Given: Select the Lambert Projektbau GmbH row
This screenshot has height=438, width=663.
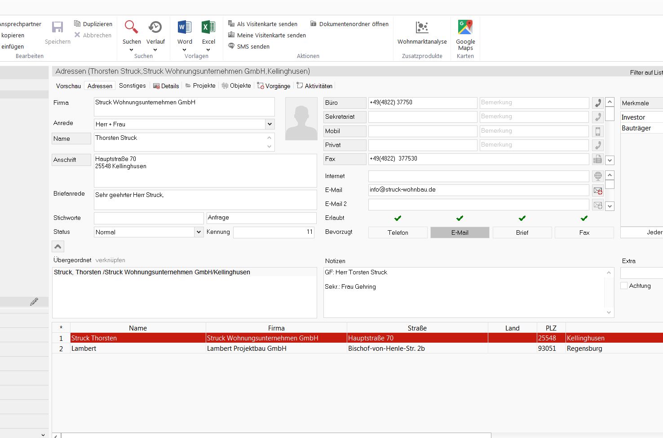Looking at the screenshot, I should [x=246, y=349].
